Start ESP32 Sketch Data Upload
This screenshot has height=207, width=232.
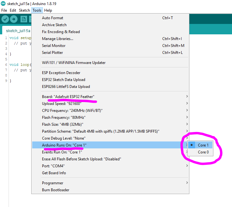click(x=110, y=80)
